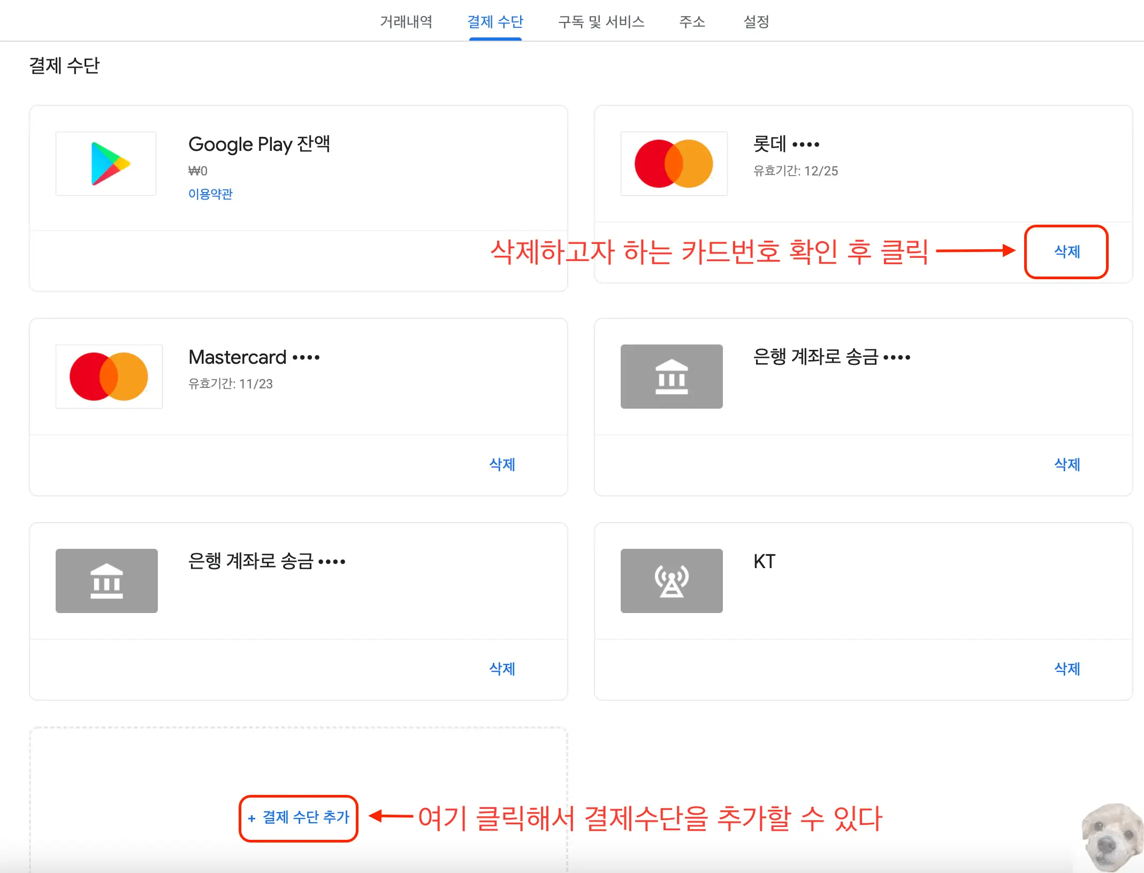The image size is (1144, 873).
Task: Delete the 롯데 card using the circled 삭제 button
Action: pos(1066,252)
